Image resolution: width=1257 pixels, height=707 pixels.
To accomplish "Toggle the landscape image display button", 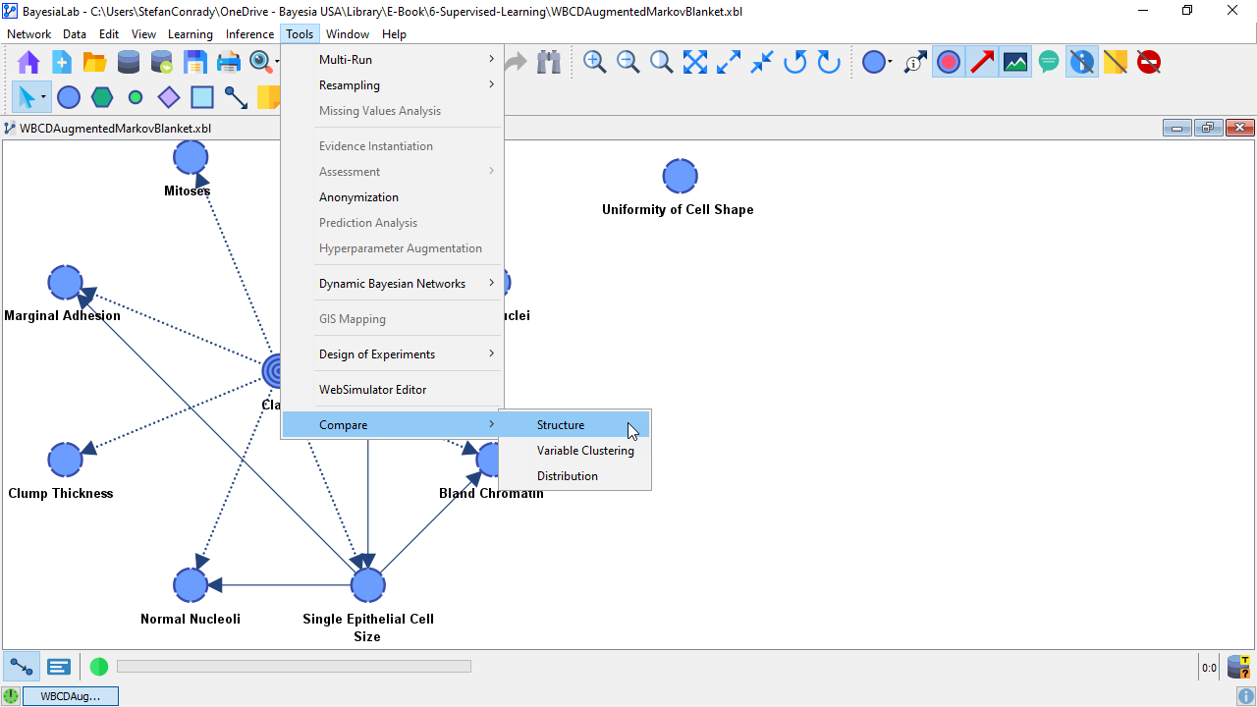I will coord(1015,63).
